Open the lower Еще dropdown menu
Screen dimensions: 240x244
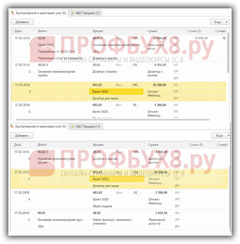[221, 136]
